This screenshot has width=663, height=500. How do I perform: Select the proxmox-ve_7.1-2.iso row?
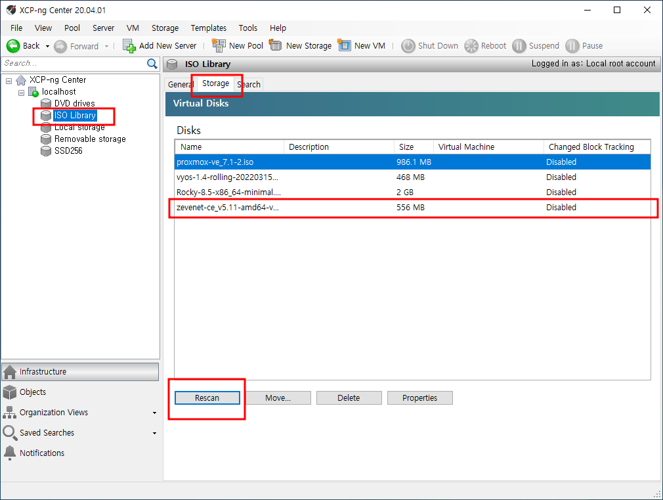coord(412,162)
